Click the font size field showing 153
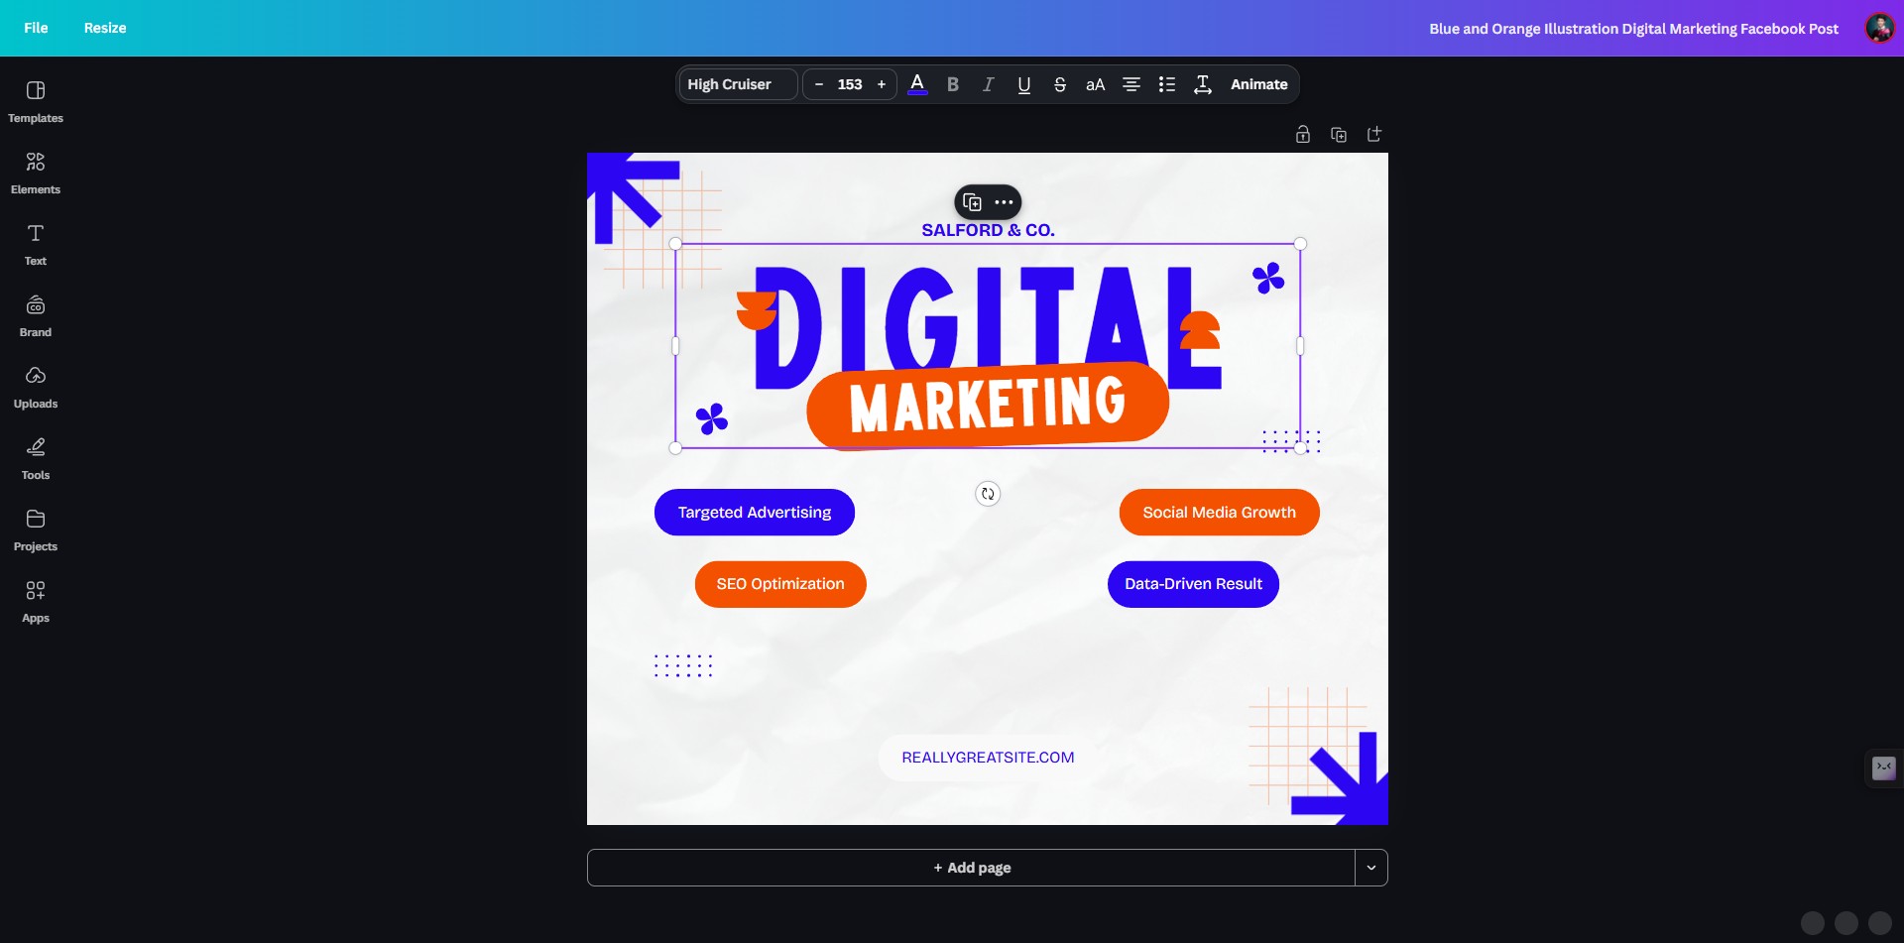This screenshot has width=1904, height=943. tap(850, 84)
